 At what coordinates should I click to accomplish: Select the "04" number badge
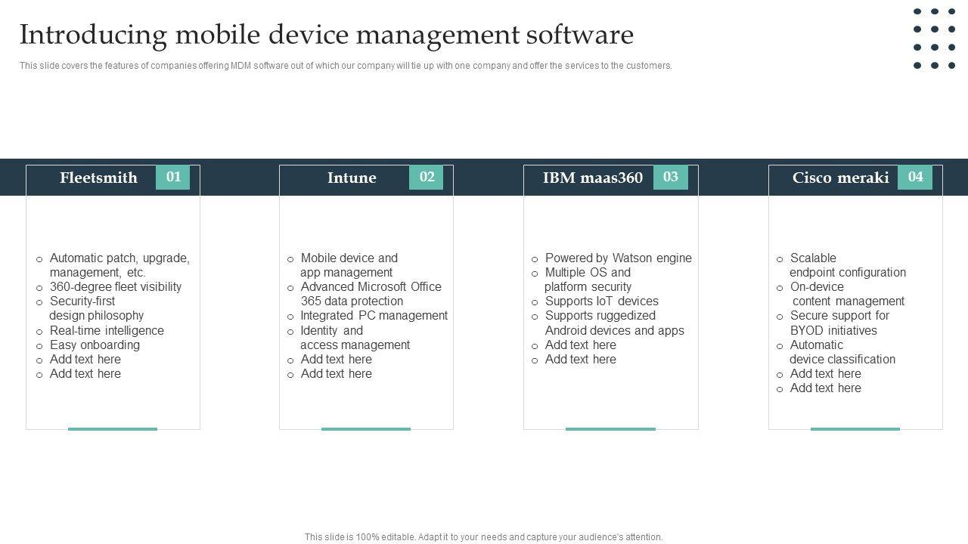pos(915,177)
